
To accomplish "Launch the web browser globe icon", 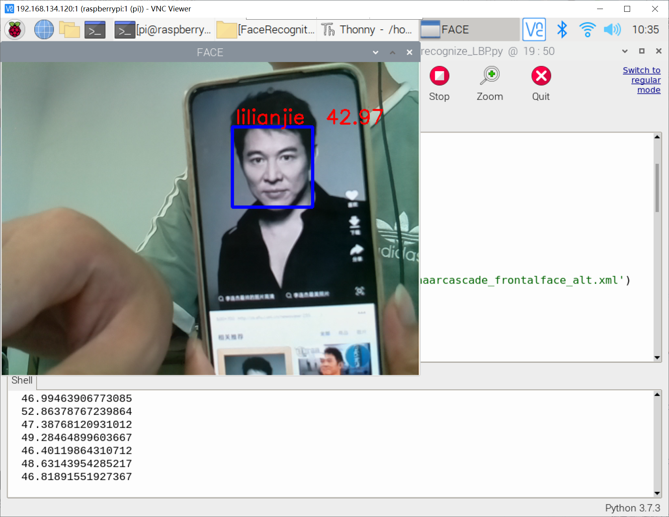I will click(x=44, y=29).
